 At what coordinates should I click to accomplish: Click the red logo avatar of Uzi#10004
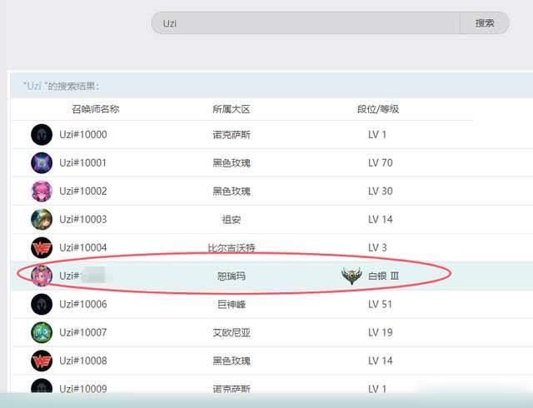42,248
